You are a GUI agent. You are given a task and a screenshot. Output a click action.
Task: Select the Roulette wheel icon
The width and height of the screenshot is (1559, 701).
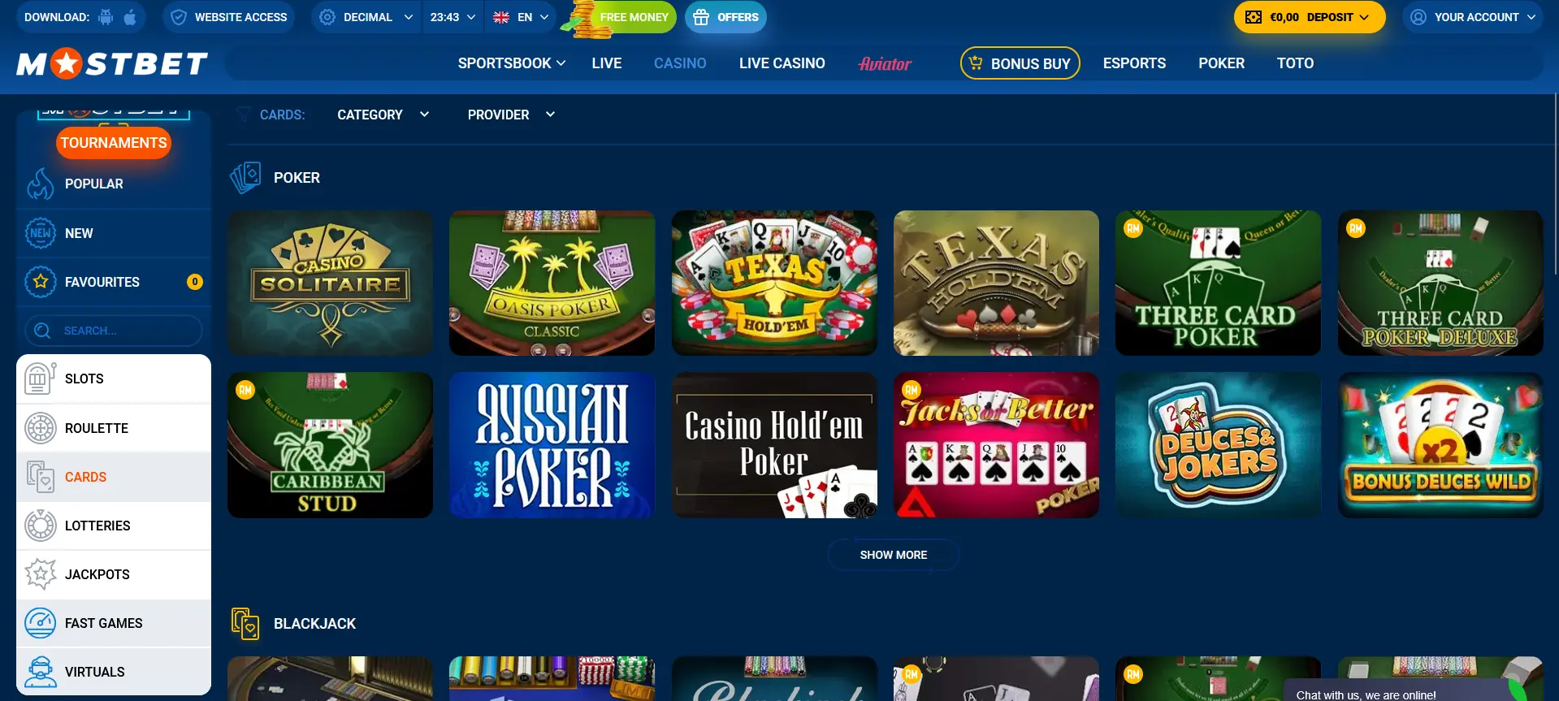tap(40, 428)
